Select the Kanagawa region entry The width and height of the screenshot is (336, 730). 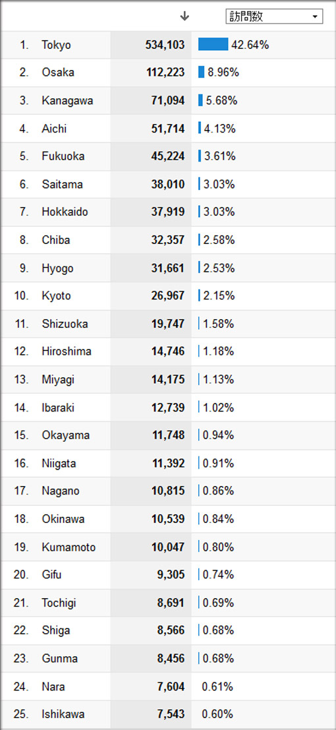(67, 100)
